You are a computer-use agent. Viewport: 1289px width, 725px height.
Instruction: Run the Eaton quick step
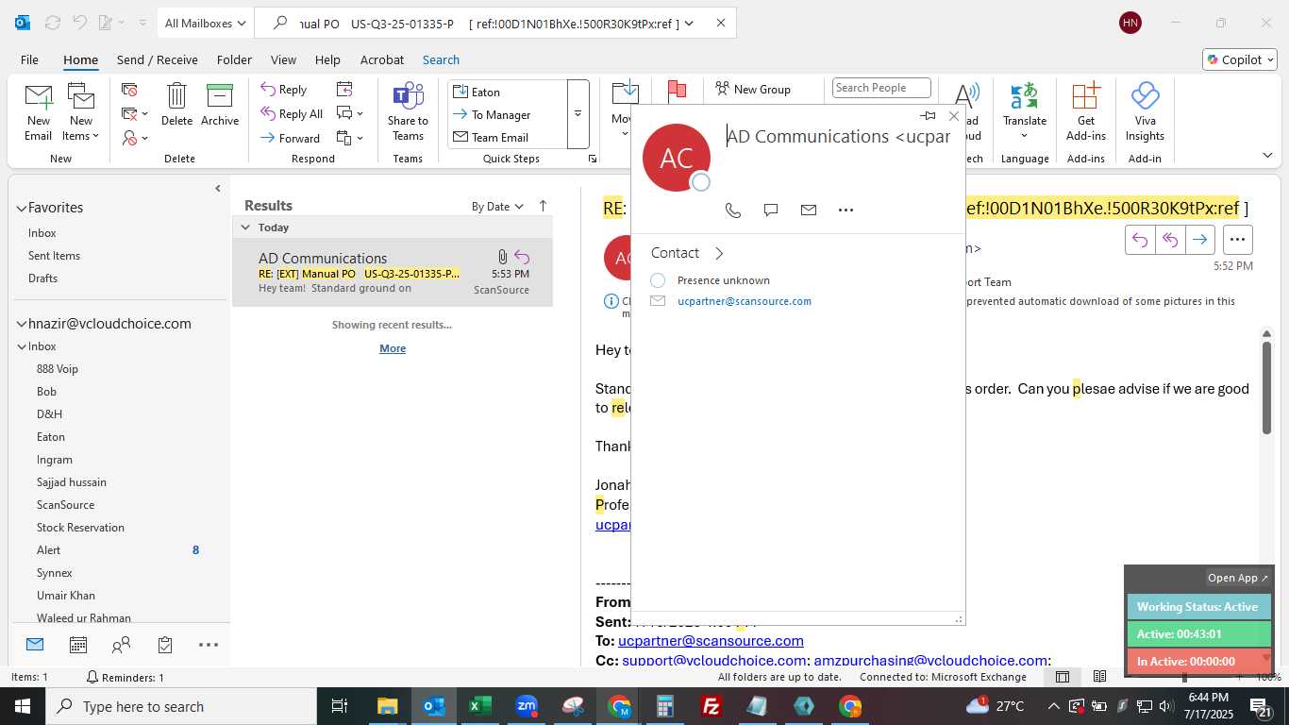(508, 92)
